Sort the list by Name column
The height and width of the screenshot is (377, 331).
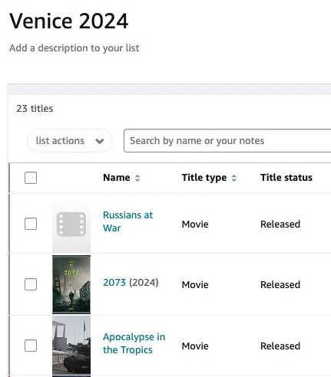click(117, 178)
